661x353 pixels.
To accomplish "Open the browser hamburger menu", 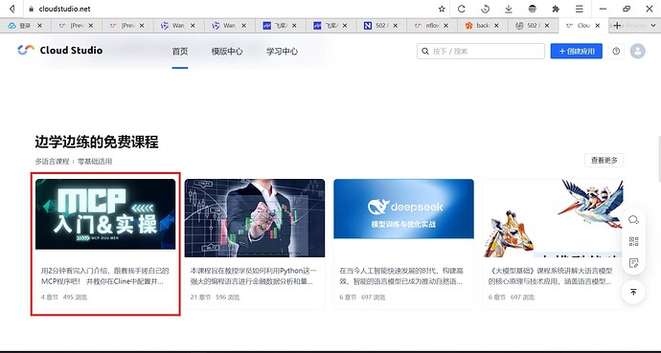I will click(580, 9).
